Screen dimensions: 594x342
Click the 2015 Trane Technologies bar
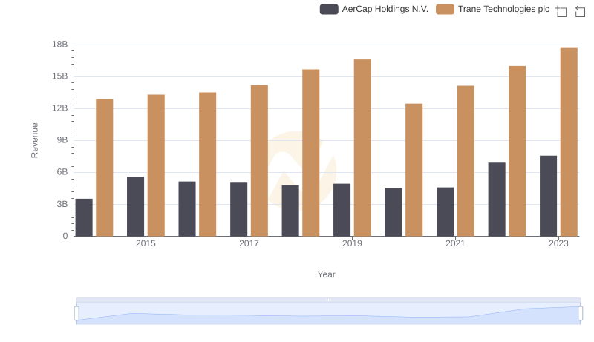point(156,165)
